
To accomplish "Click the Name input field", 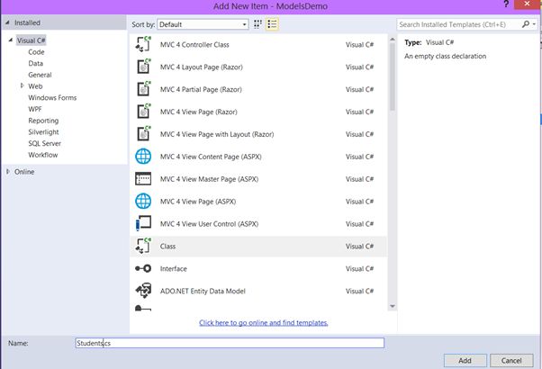I will [230, 343].
